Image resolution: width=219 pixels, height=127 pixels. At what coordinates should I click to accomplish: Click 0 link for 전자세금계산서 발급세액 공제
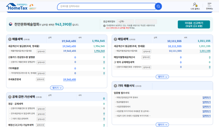click(x=104, y=114)
